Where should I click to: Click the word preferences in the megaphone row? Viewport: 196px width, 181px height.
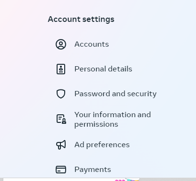(x=108, y=145)
